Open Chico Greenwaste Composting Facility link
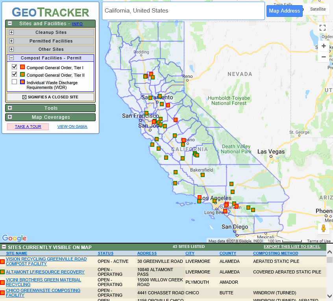 tap(43, 293)
